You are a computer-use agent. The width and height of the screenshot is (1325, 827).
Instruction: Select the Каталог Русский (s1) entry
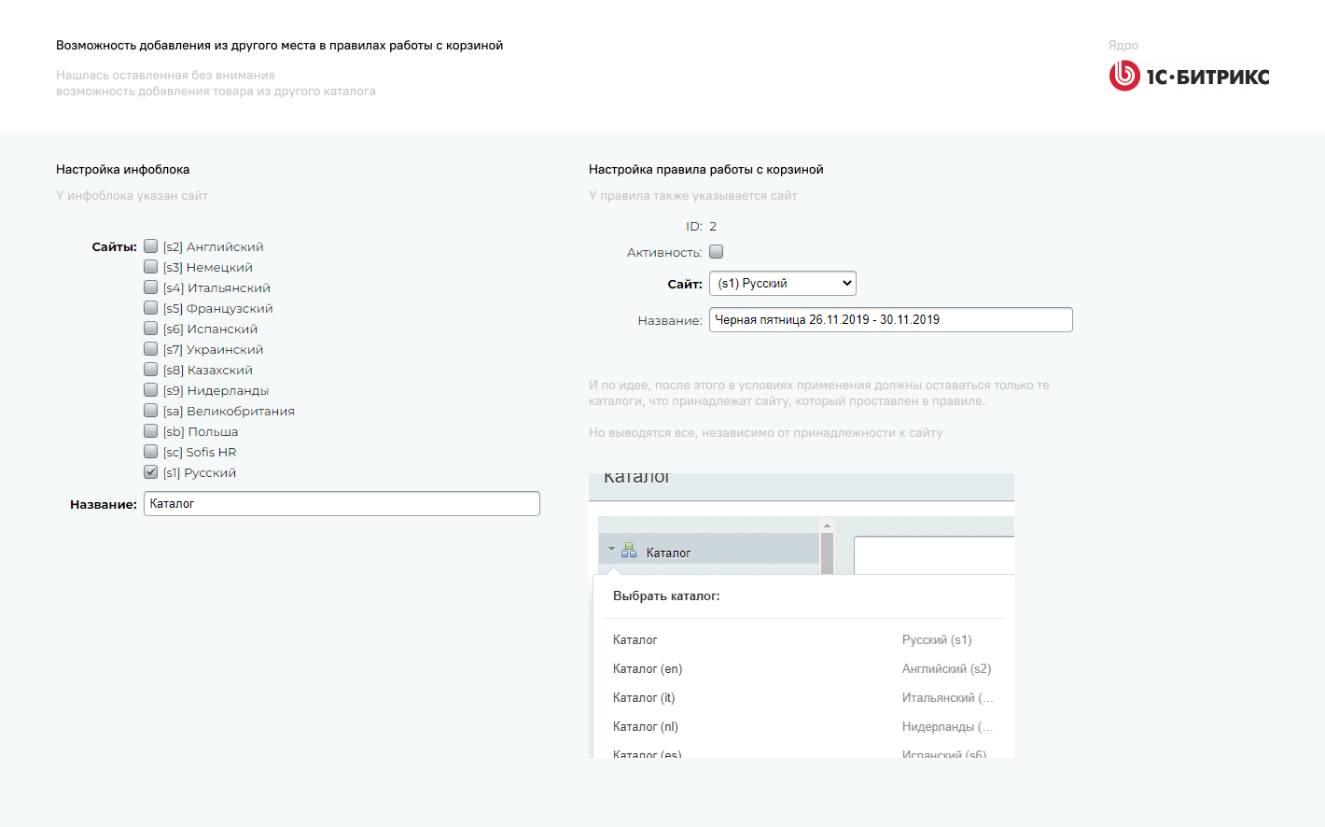(x=635, y=639)
